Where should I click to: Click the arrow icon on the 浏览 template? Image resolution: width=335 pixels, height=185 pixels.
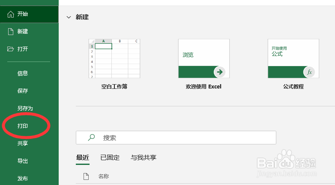pos(219,72)
